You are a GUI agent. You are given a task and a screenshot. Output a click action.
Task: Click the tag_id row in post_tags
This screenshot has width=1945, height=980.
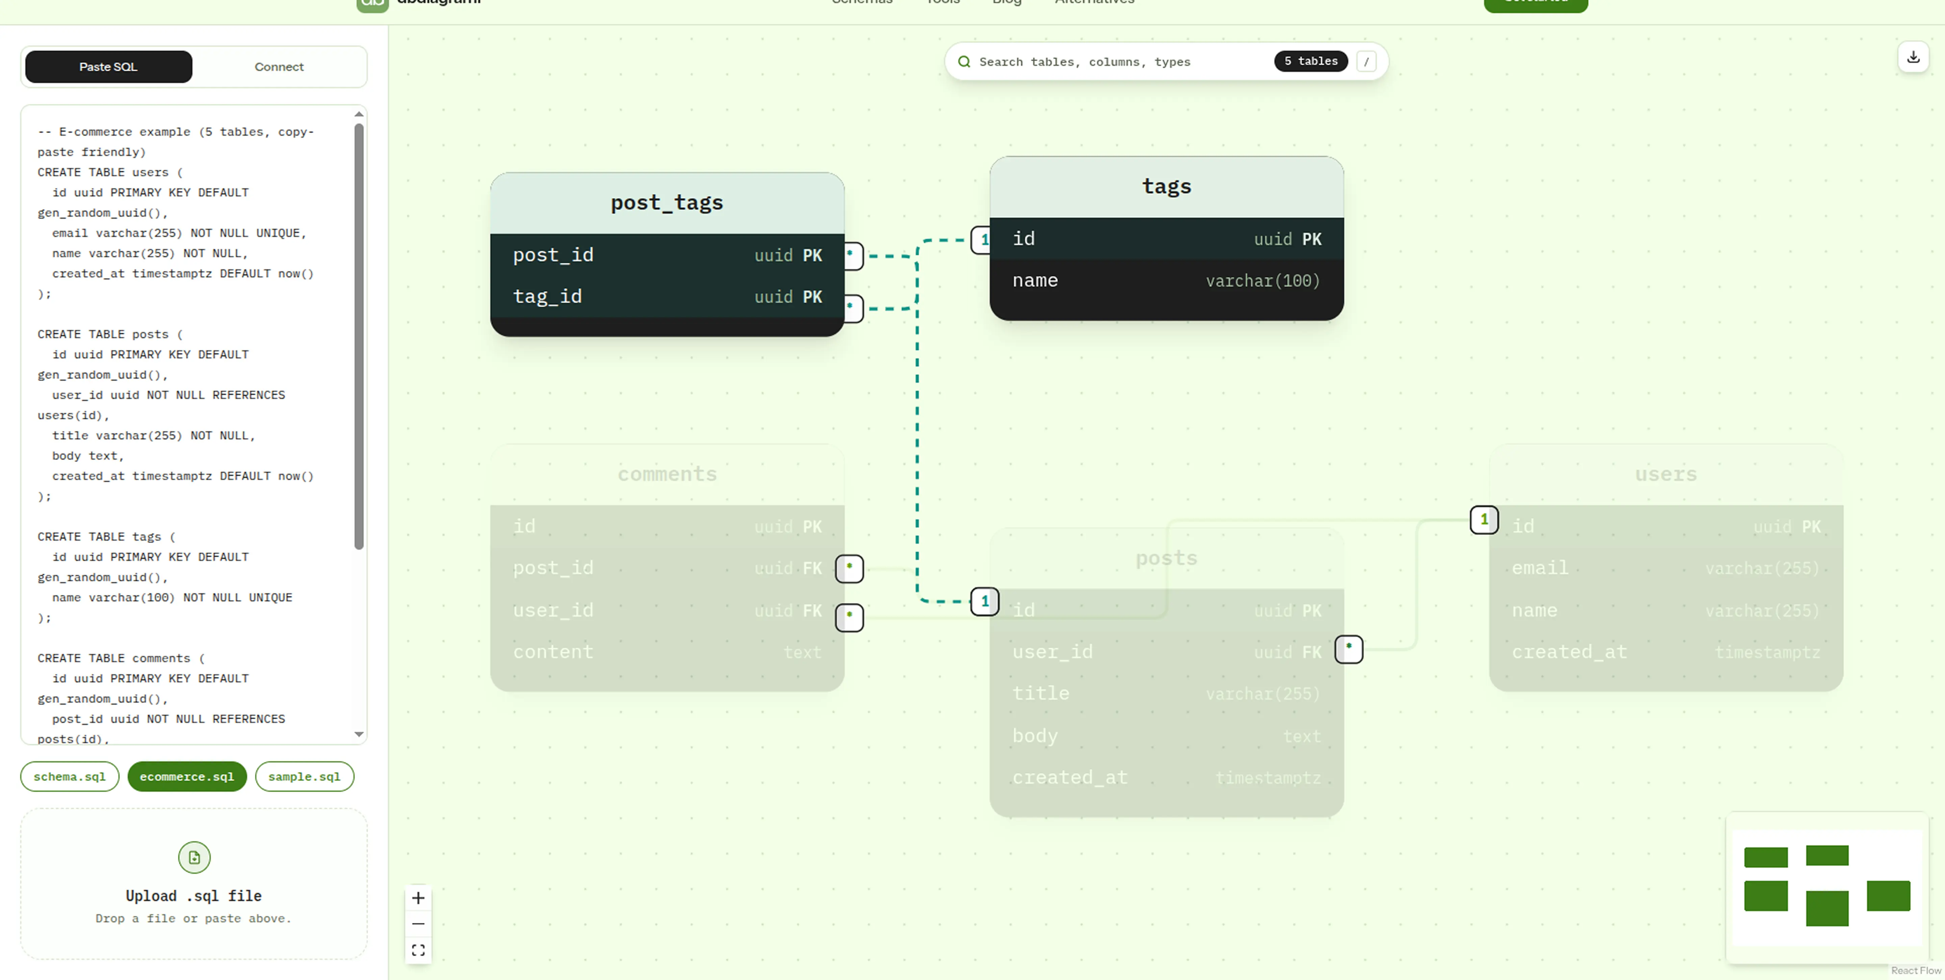668,297
